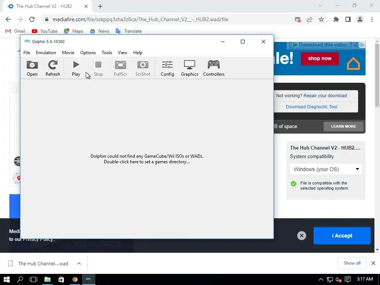This screenshot has width=380, height=285.
Task: Click the ScrShot camera icon
Action: (143, 68)
